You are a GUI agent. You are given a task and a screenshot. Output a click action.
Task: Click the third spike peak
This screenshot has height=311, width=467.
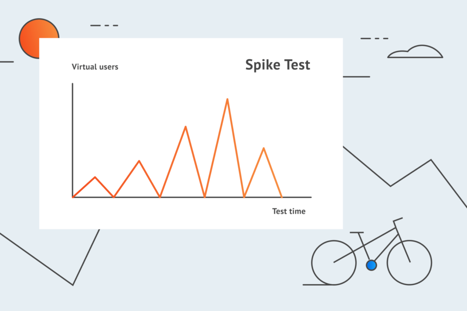(186, 127)
